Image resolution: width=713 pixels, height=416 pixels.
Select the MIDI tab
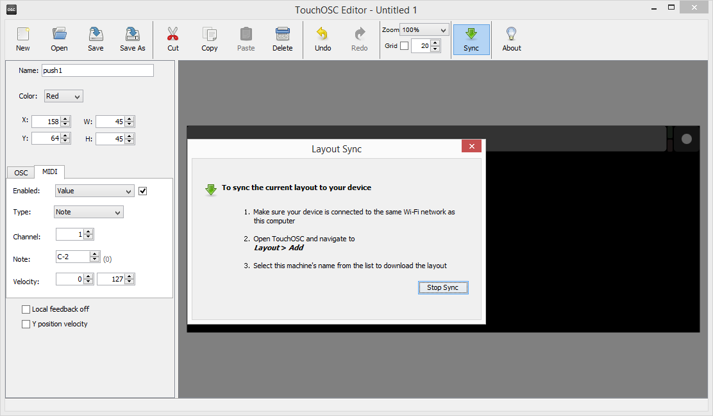click(x=49, y=172)
